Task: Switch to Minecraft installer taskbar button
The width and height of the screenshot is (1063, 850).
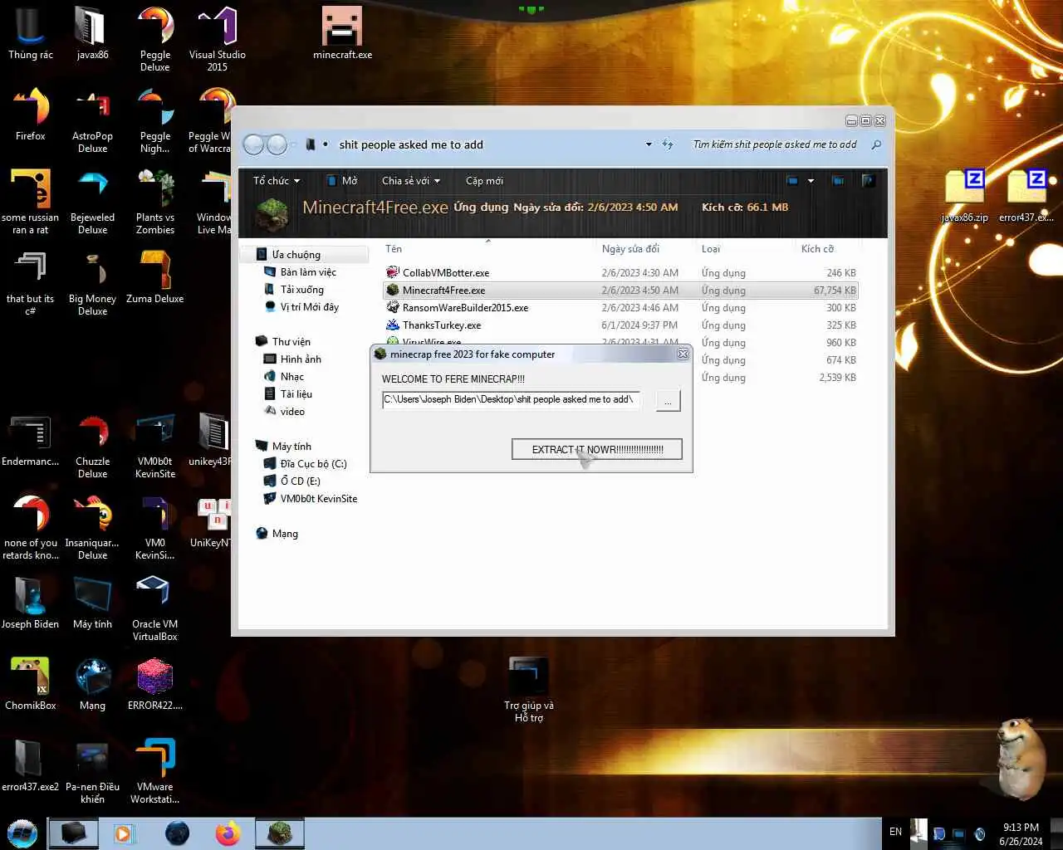Action: 280,833
